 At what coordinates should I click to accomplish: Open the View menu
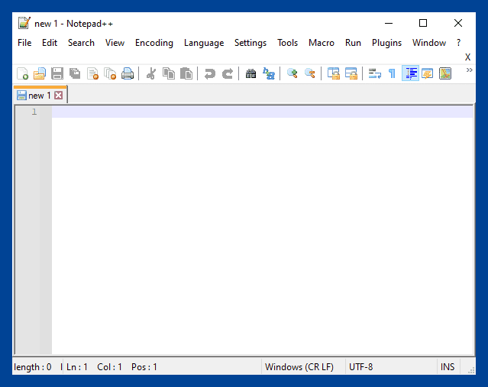pos(115,43)
